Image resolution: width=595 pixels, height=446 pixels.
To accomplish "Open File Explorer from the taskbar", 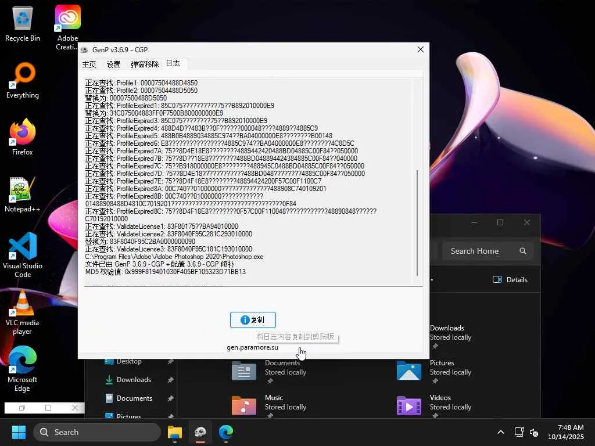I will (x=175, y=432).
